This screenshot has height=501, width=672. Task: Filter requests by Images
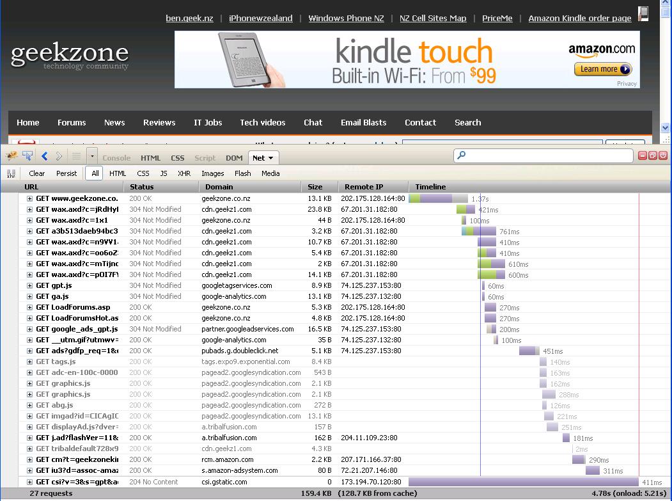212,173
